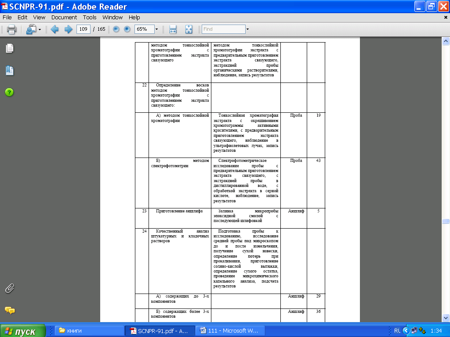Click the value 19 in table
This screenshot has height=337, width=450.
click(319, 115)
